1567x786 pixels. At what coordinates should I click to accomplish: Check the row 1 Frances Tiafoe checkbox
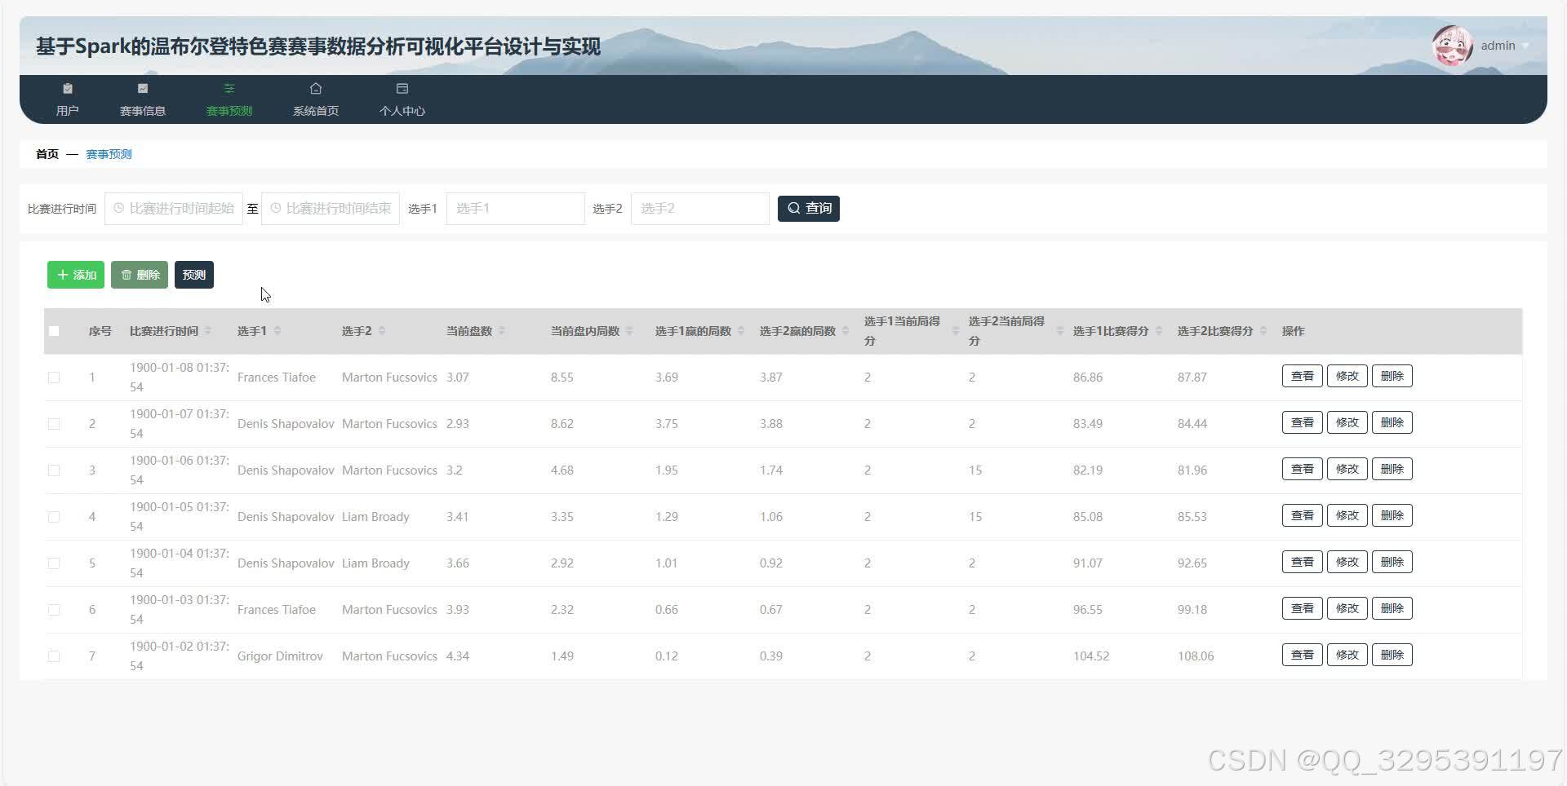click(x=54, y=378)
